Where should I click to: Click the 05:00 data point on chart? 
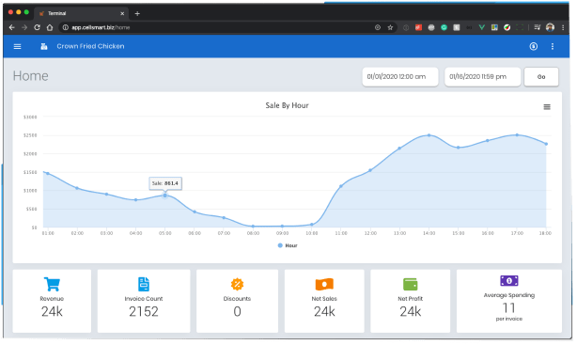[164, 196]
